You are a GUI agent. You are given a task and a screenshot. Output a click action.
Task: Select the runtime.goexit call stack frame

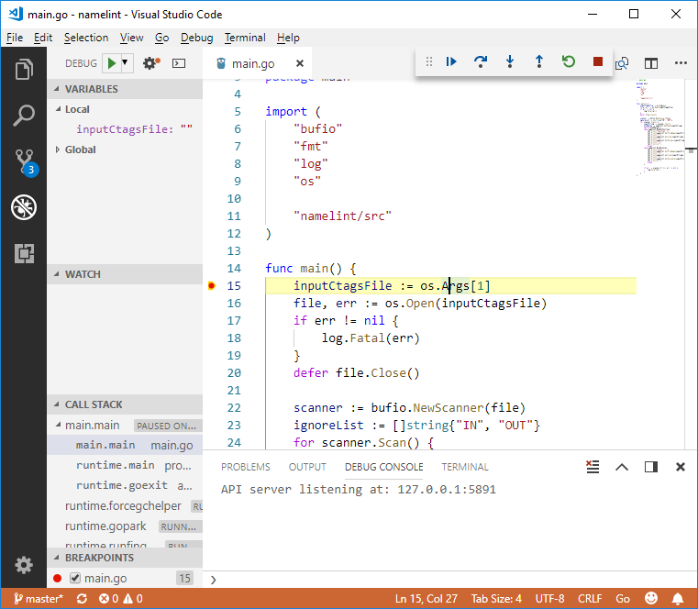[125, 485]
